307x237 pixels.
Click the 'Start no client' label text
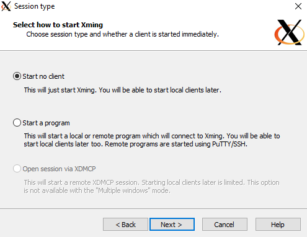tap(43, 76)
